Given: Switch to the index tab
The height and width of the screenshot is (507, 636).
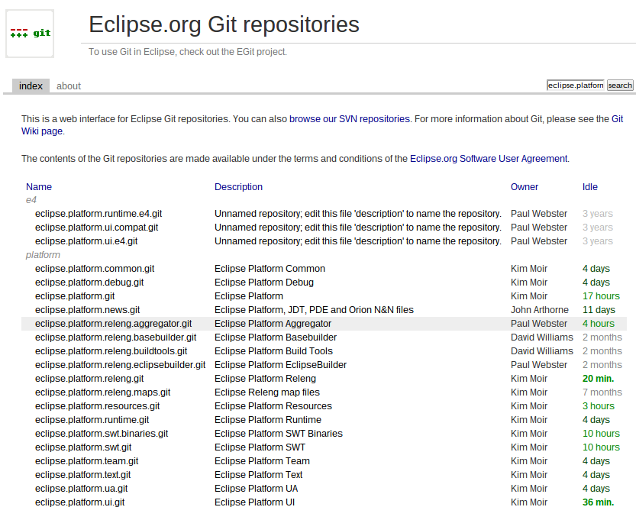Looking at the screenshot, I should tap(31, 86).
